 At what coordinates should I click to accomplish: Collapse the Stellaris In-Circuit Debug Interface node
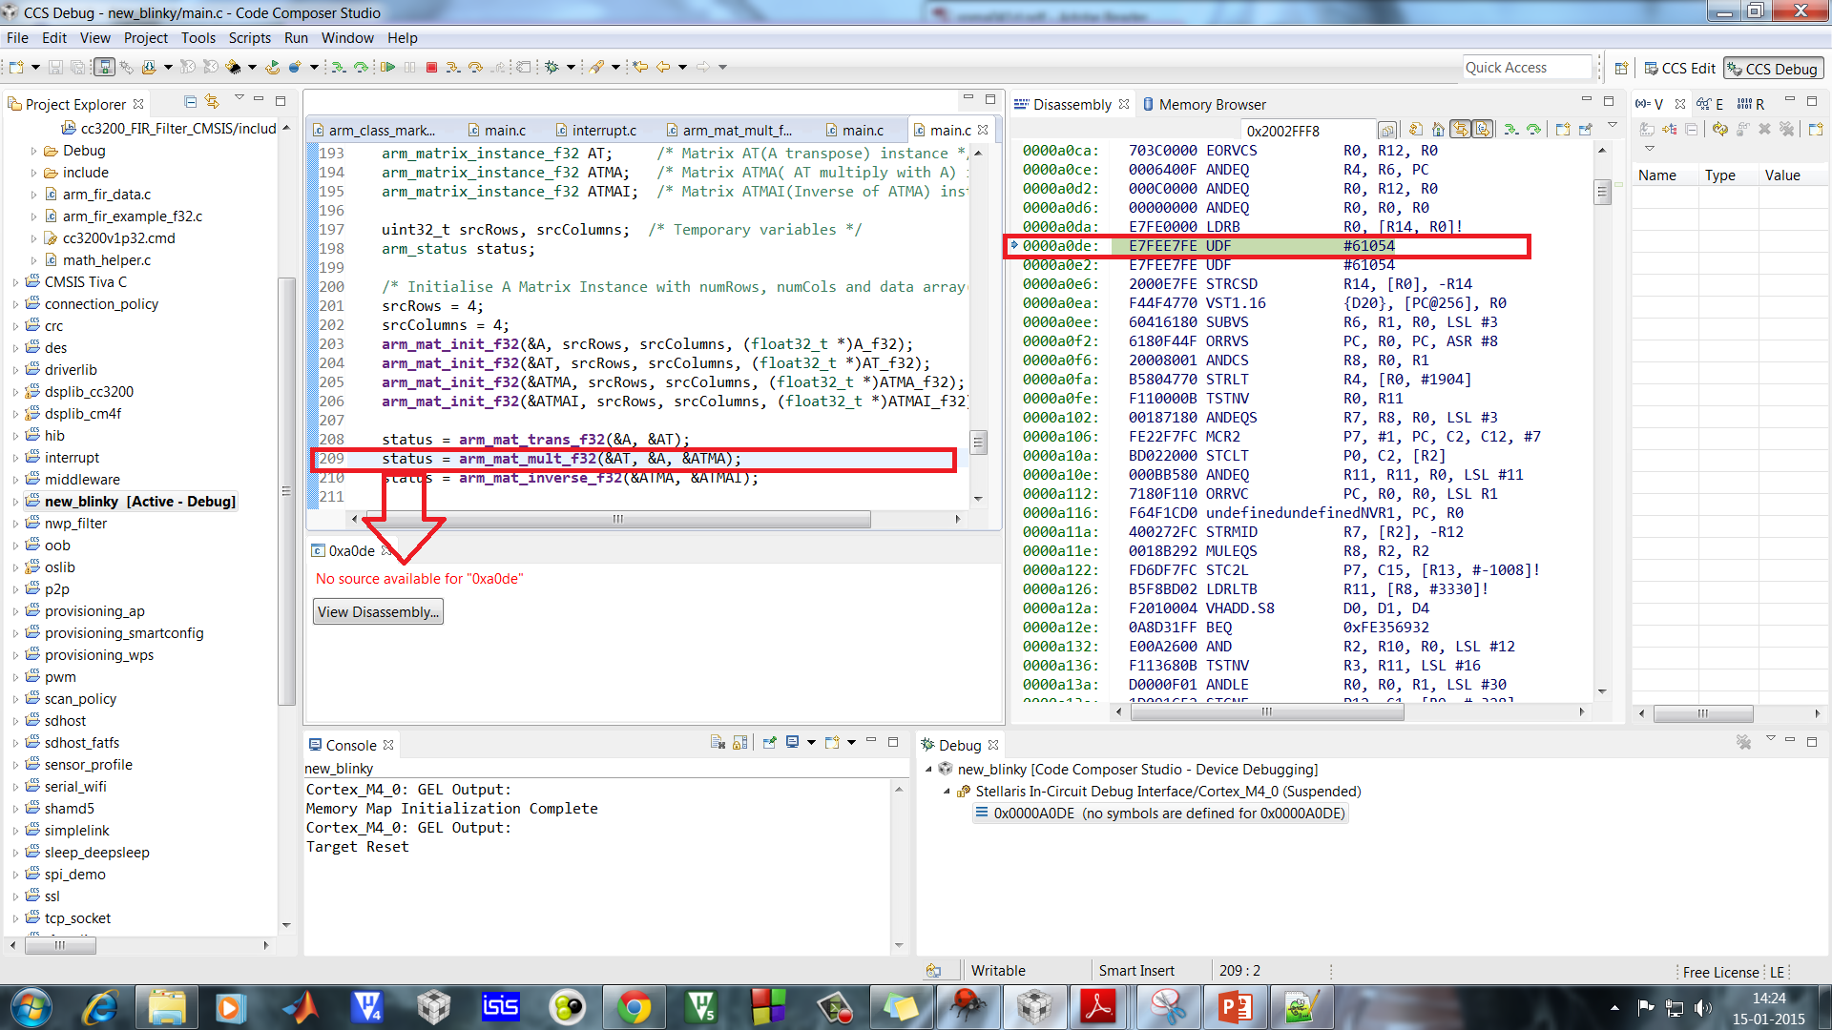click(947, 791)
